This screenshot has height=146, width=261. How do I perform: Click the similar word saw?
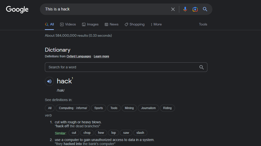click(126, 133)
